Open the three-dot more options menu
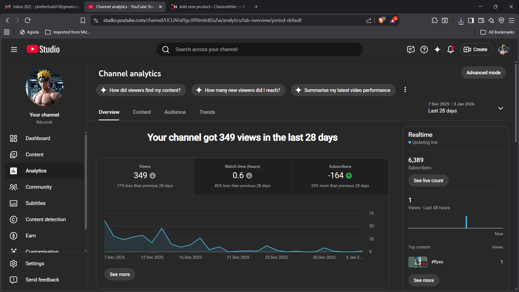Viewport: 519px width, 292px height. (405, 90)
